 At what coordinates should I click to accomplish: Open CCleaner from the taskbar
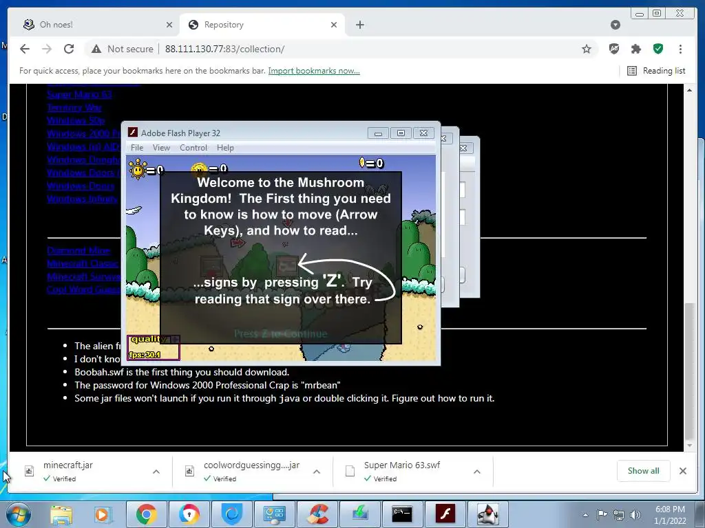(x=317, y=514)
